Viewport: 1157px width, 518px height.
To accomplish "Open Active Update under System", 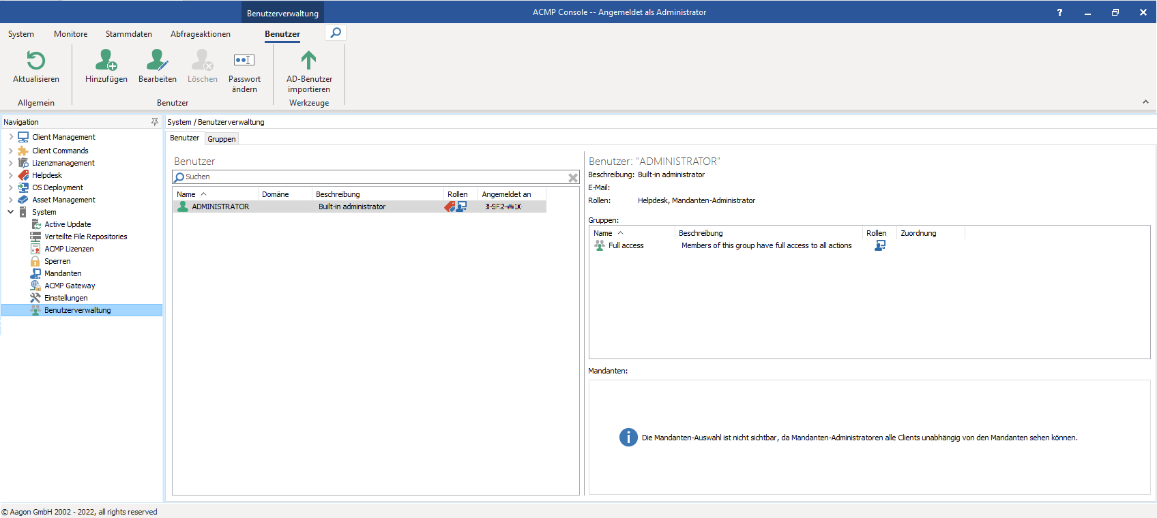I will [x=68, y=224].
